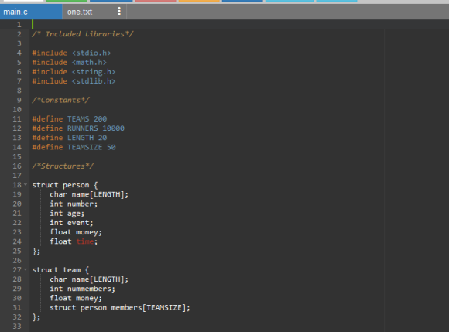Click the #define TEAMS 200 line
The image size is (449, 332).
click(x=70, y=119)
